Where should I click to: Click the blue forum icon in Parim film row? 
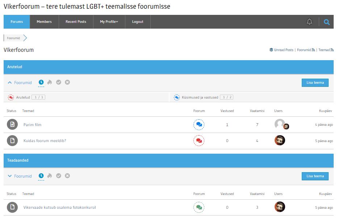pos(199,125)
